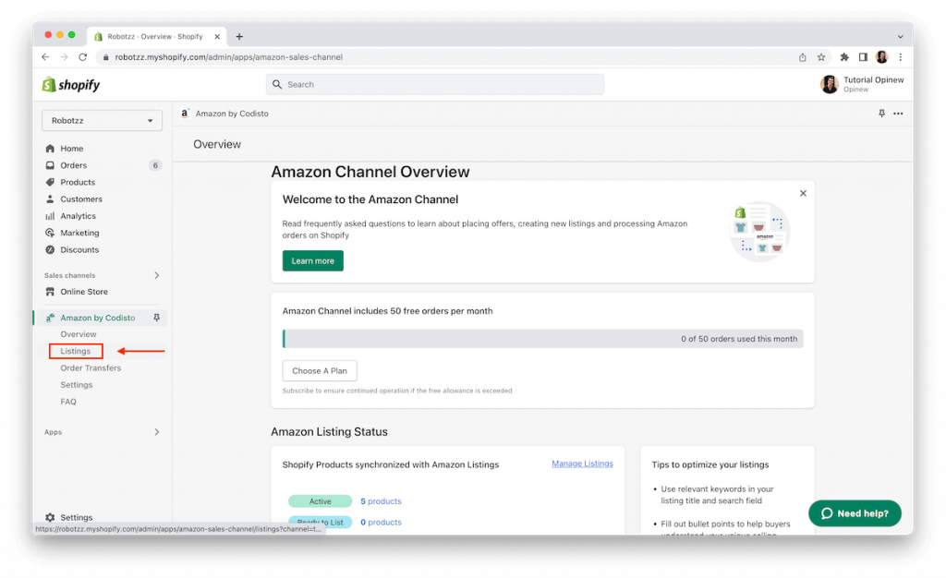
Task: Open the app's more actions ellipsis
Action: pyautogui.click(x=898, y=114)
